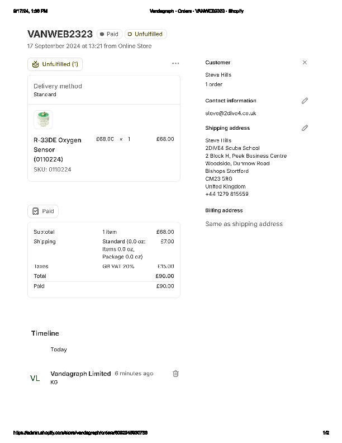Click the Paid status badge beside the order number

[109, 34]
